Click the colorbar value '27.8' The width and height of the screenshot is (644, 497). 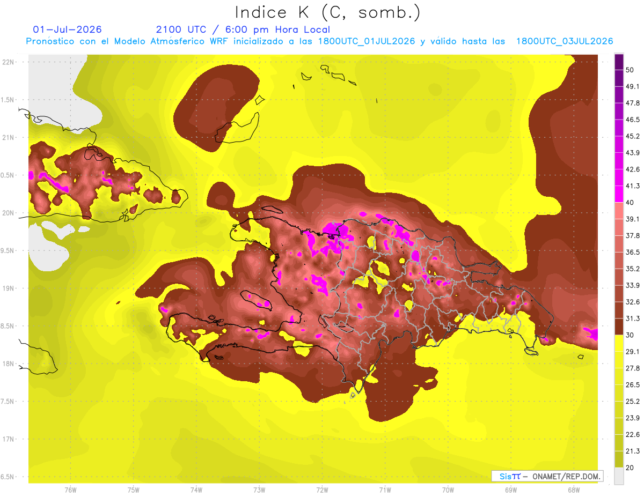(x=633, y=368)
